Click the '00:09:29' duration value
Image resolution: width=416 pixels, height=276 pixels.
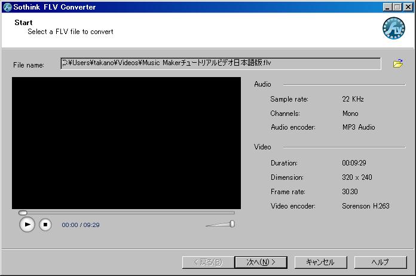click(x=354, y=162)
